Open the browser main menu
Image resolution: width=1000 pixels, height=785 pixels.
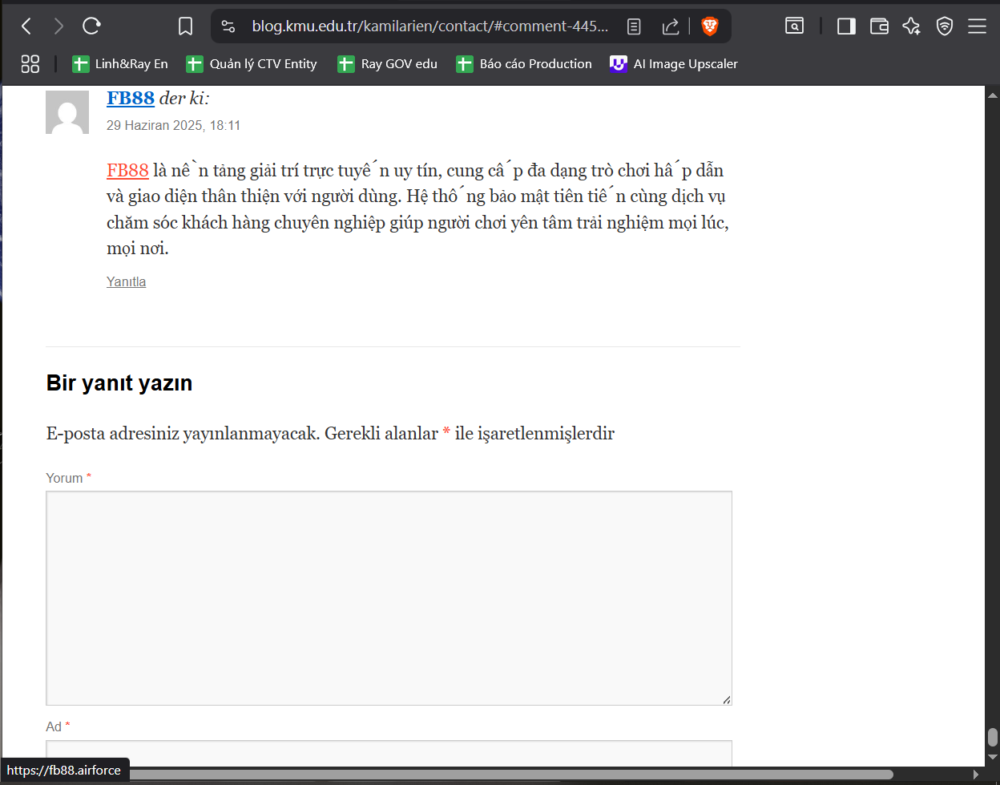tap(977, 26)
